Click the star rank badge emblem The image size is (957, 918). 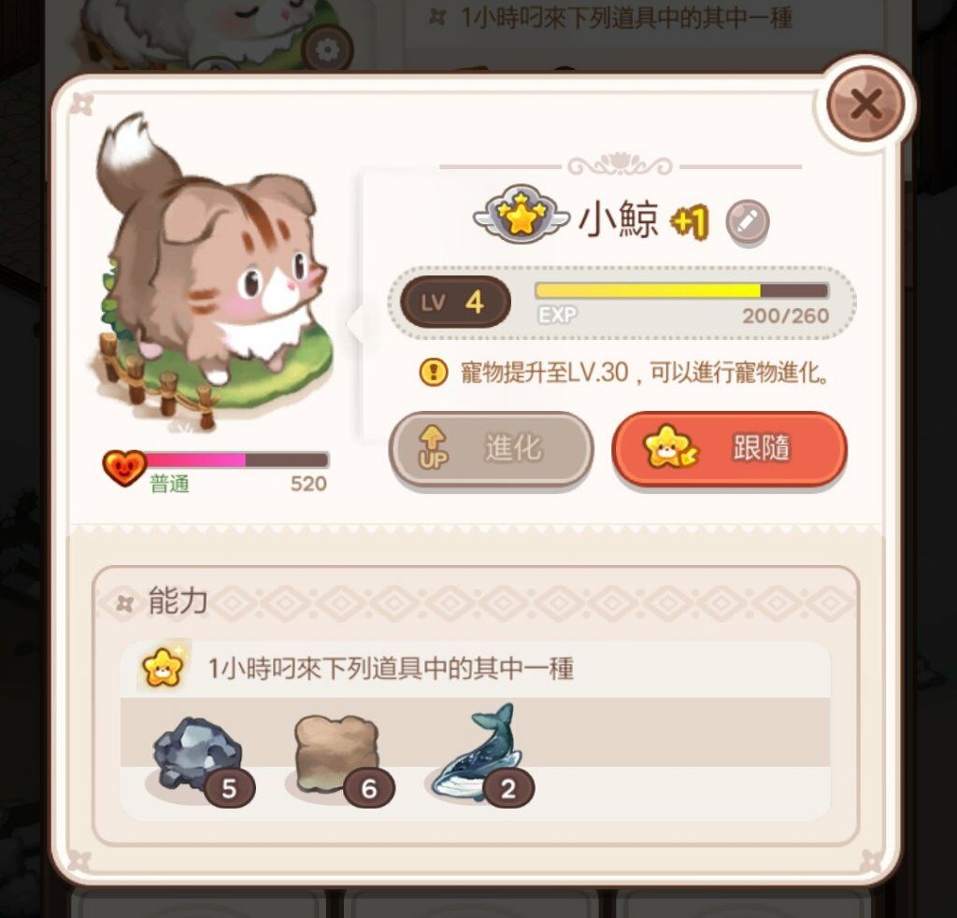[521, 214]
